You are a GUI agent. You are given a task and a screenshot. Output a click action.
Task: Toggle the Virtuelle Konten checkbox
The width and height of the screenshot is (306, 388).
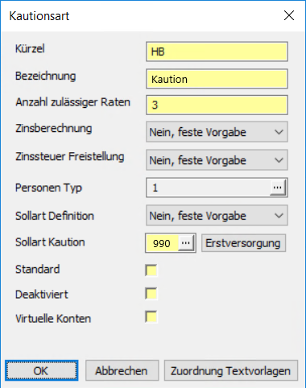pyautogui.click(x=151, y=316)
